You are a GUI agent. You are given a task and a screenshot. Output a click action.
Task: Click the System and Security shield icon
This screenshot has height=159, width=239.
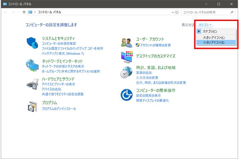point(33,43)
